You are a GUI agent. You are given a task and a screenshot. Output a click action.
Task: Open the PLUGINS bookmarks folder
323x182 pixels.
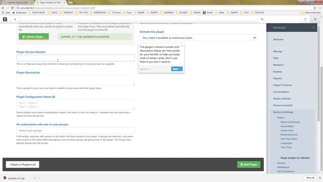pyautogui.click(x=182, y=13)
